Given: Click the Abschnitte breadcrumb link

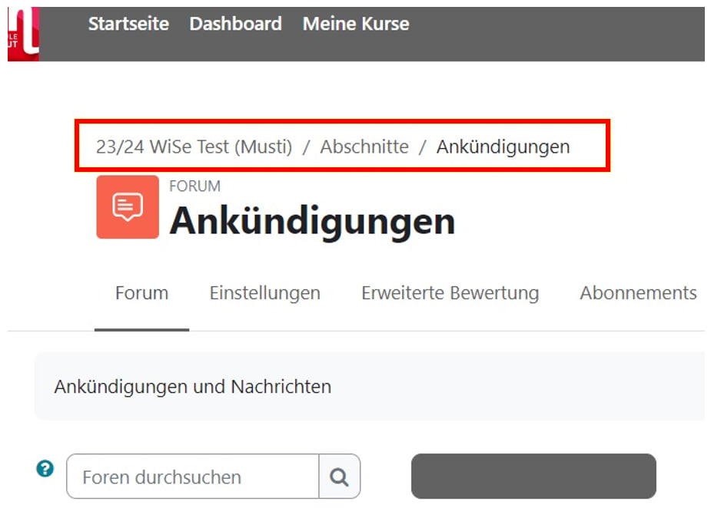Looking at the screenshot, I should [x=364, y=147].
